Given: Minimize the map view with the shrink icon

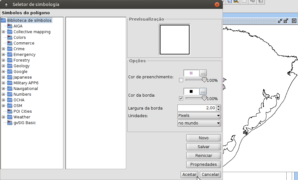Looking at the screenshot, I should 280,21.
